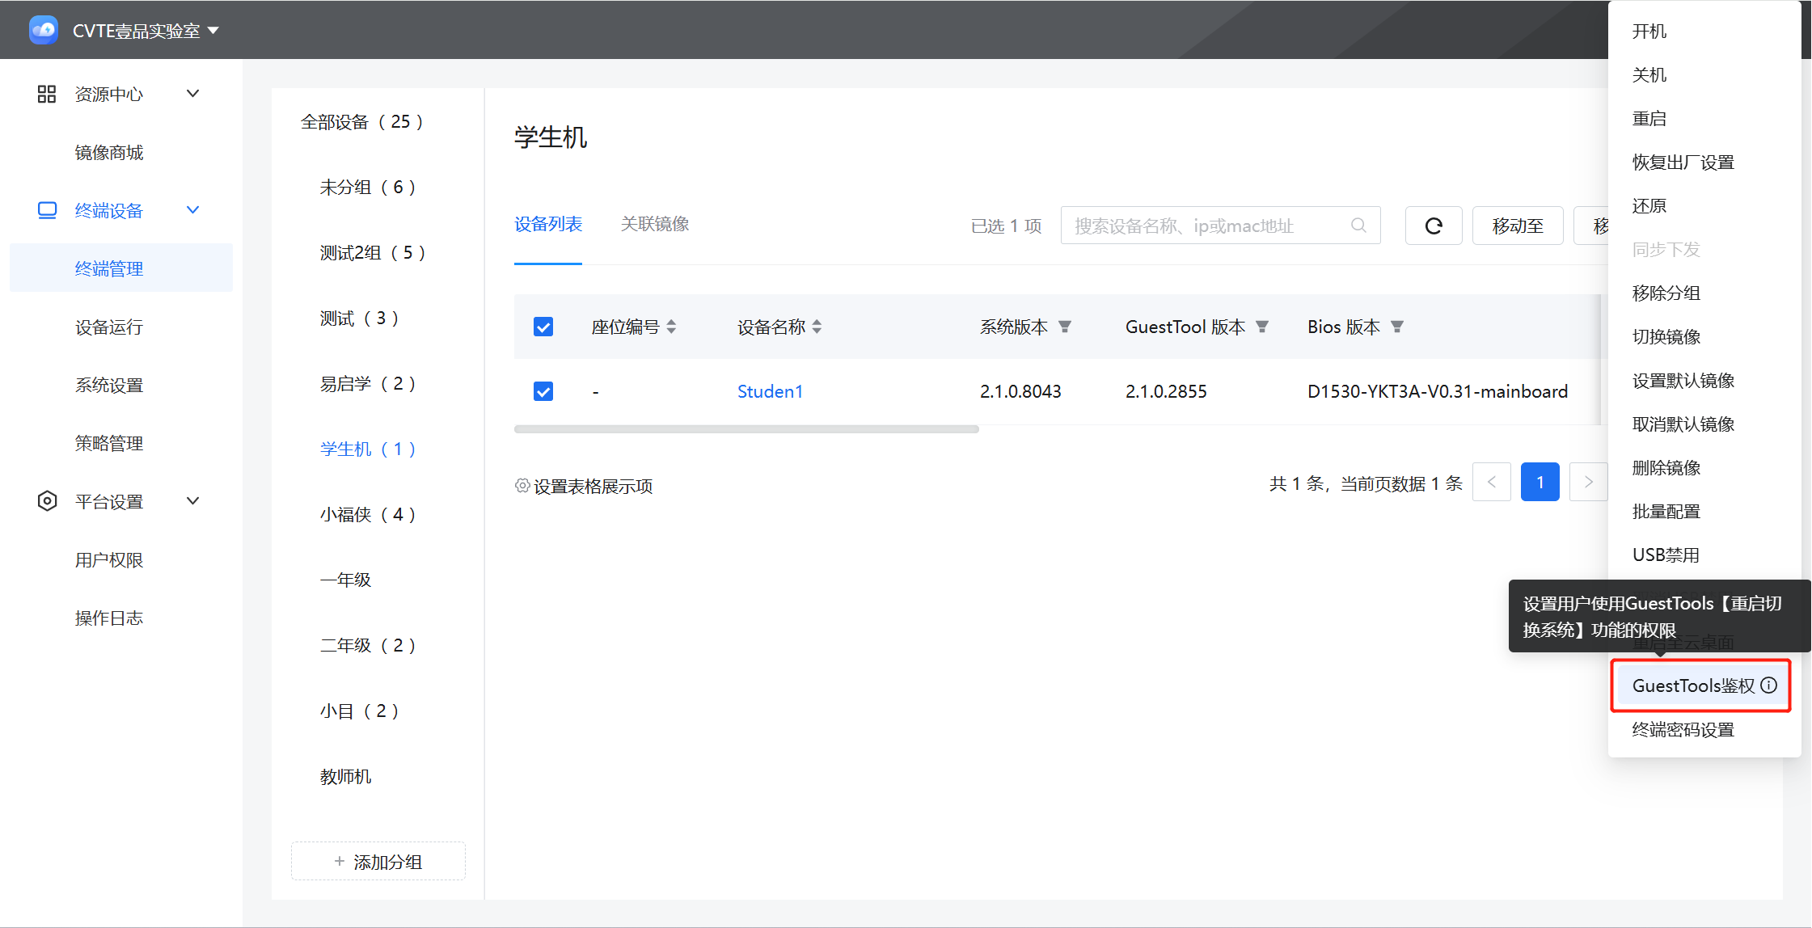Click the GuestTools鉴权 info icon
Viewport: 1812px width, 928px height.
(1769, 685)
